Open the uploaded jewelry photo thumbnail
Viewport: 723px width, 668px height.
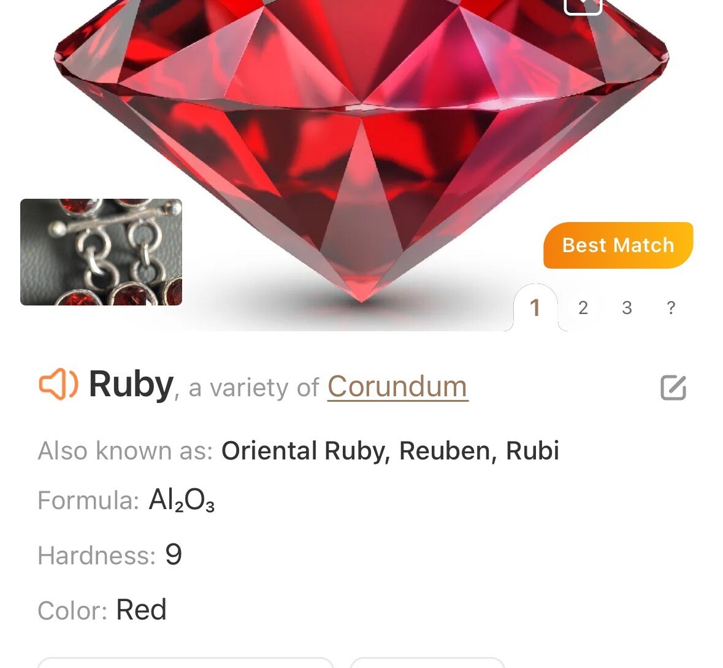point(101,252)
